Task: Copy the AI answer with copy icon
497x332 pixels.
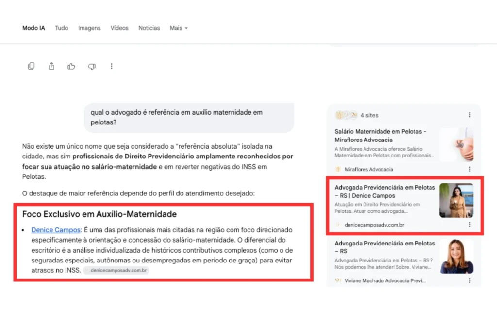Action: point(31,66)
